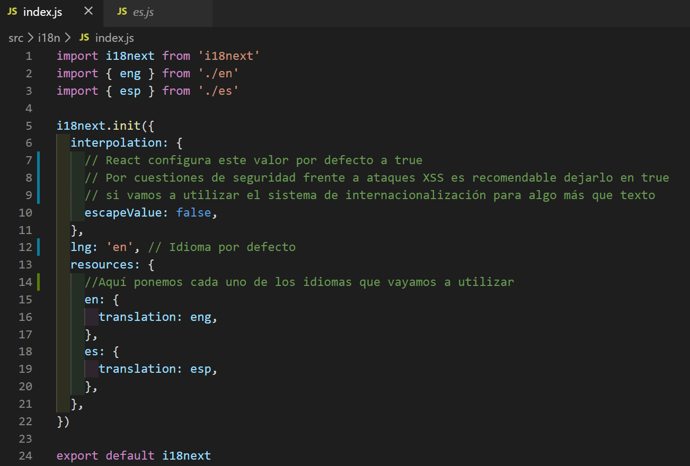Click line number 24
The width and height of the screenshot is (690, 466).
(x=25, y=455)
